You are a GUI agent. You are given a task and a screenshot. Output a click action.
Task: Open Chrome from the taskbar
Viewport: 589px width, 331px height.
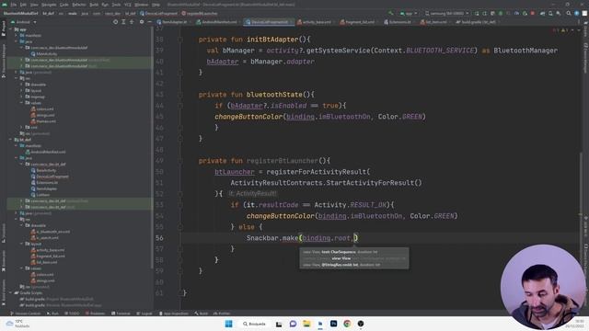coord(347,324)
